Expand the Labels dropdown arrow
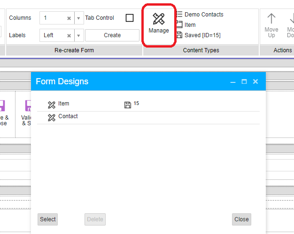The height and width of the screenshot is (234, 294). point(79,35)
